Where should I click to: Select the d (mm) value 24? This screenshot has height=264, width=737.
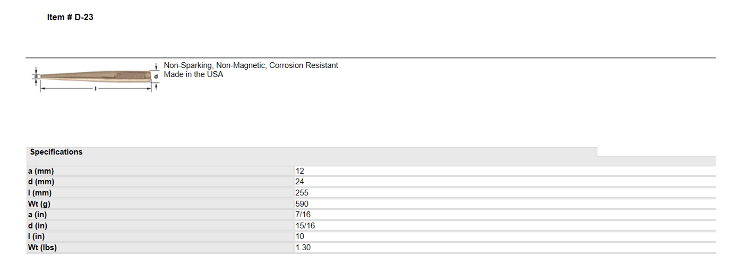click(x=299, y=182)
